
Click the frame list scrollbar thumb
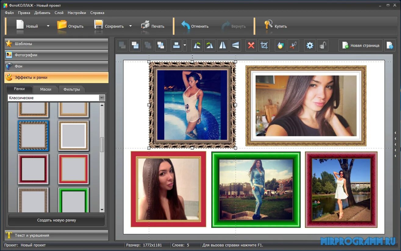[x=102, y=145]
